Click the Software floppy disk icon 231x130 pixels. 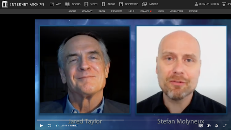coord(121,4)
